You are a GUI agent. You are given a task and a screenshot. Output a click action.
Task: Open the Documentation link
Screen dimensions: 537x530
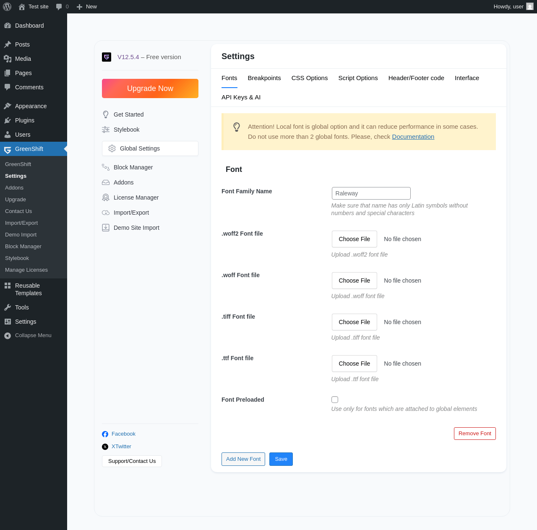click(413, 137)
